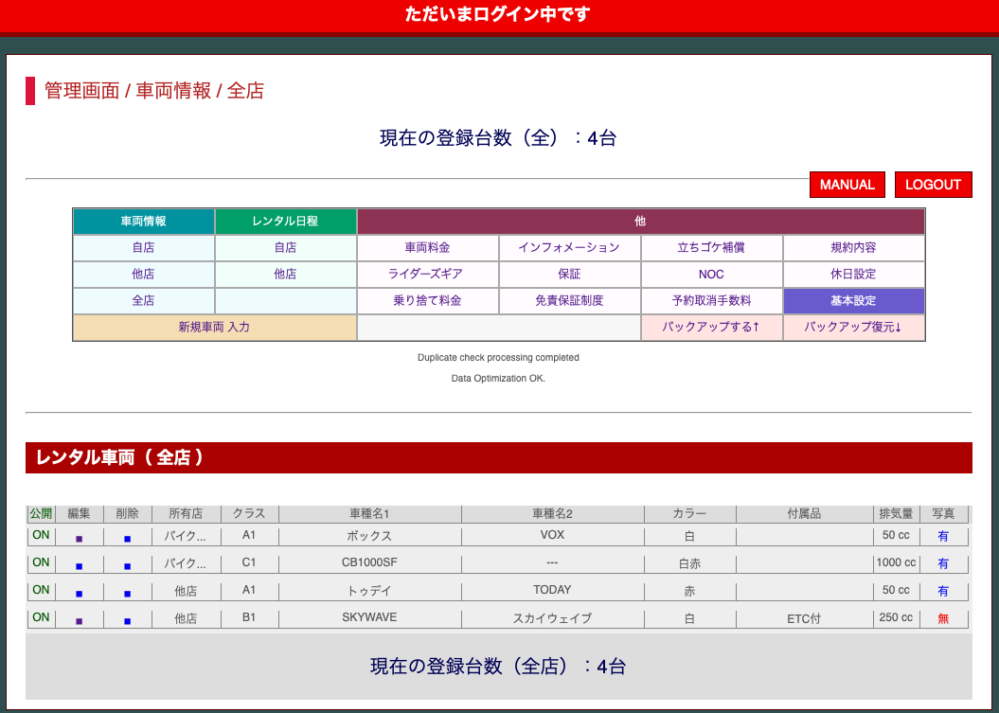999x713 pixels.
Task: Toggle ON publish status for トゥデイ row
Action: 41,590
